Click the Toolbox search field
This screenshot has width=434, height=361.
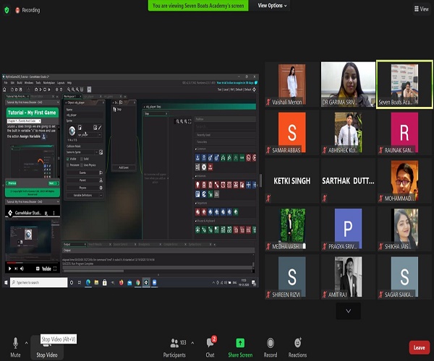coord(225,126)
